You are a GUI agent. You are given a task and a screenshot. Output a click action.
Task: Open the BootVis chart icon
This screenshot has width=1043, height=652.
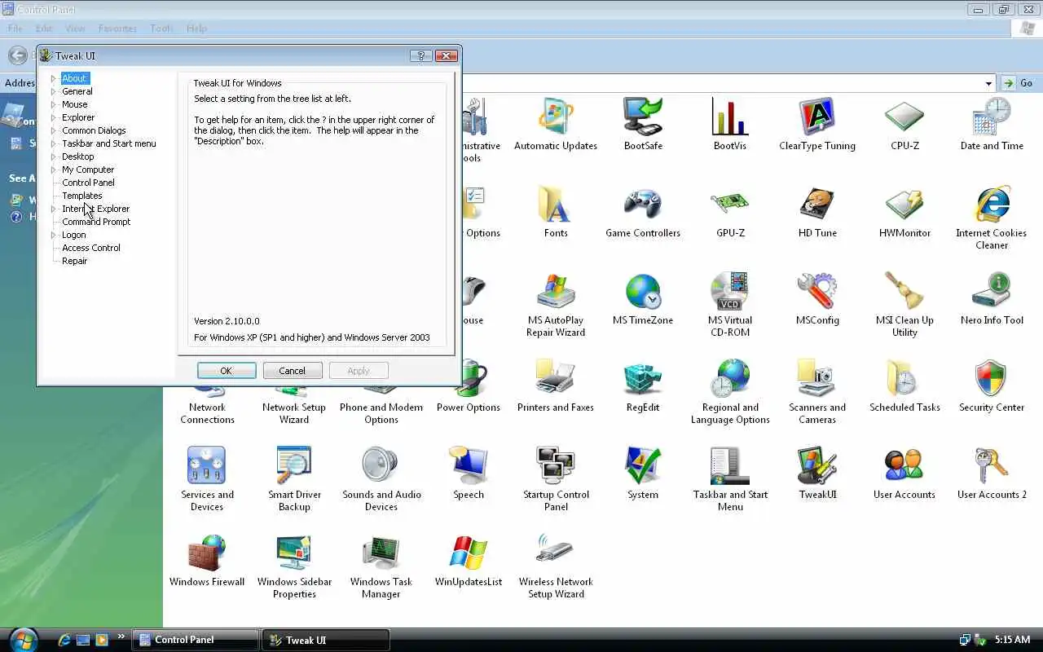[730, 117]
